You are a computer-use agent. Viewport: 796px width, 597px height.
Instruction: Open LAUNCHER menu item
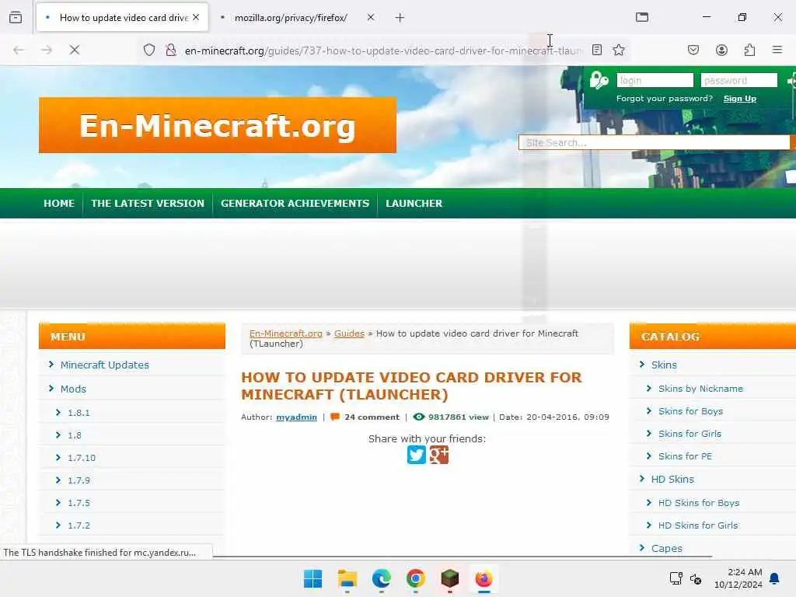tap(414, 203)
